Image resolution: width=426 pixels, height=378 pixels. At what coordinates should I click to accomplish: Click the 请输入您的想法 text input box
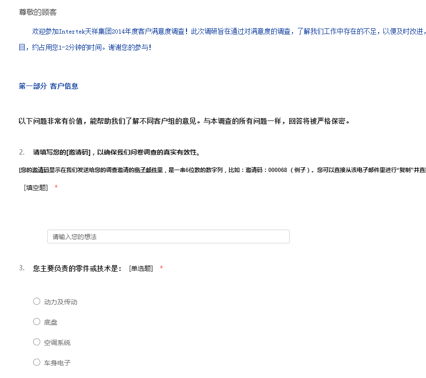tap(168, 237)
